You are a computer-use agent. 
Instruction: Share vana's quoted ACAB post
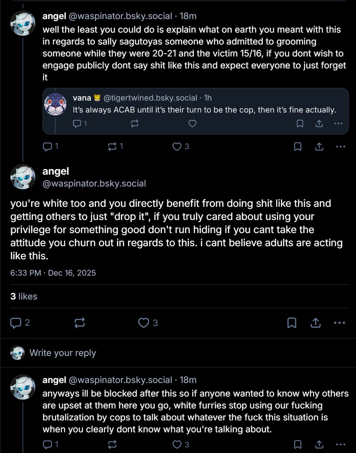(x=319, y=124)
